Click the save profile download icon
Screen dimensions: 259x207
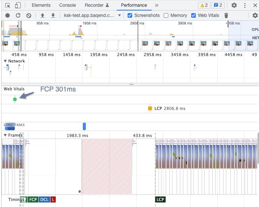pyautogui.click(x=53, y=15)
